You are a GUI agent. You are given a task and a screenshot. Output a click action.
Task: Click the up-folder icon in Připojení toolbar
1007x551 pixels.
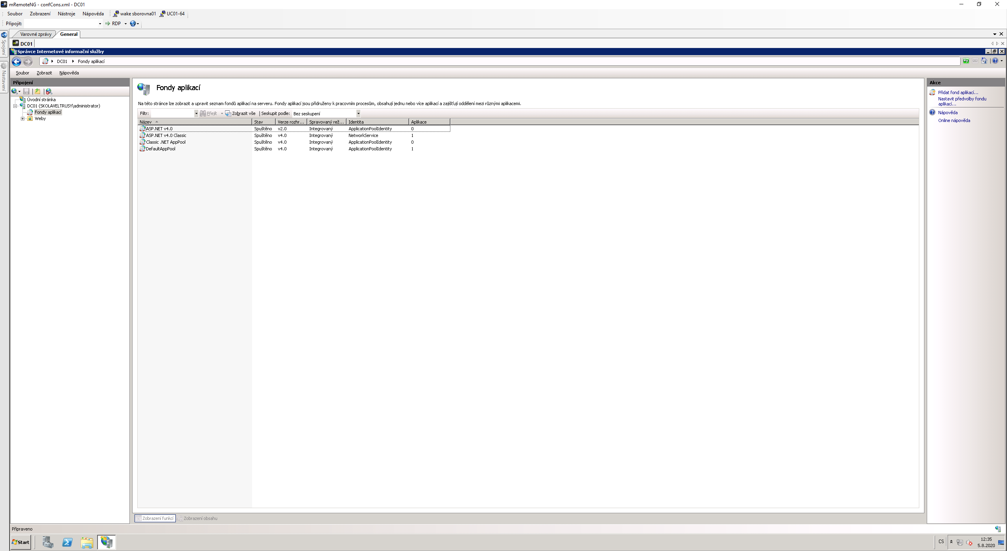37,91
